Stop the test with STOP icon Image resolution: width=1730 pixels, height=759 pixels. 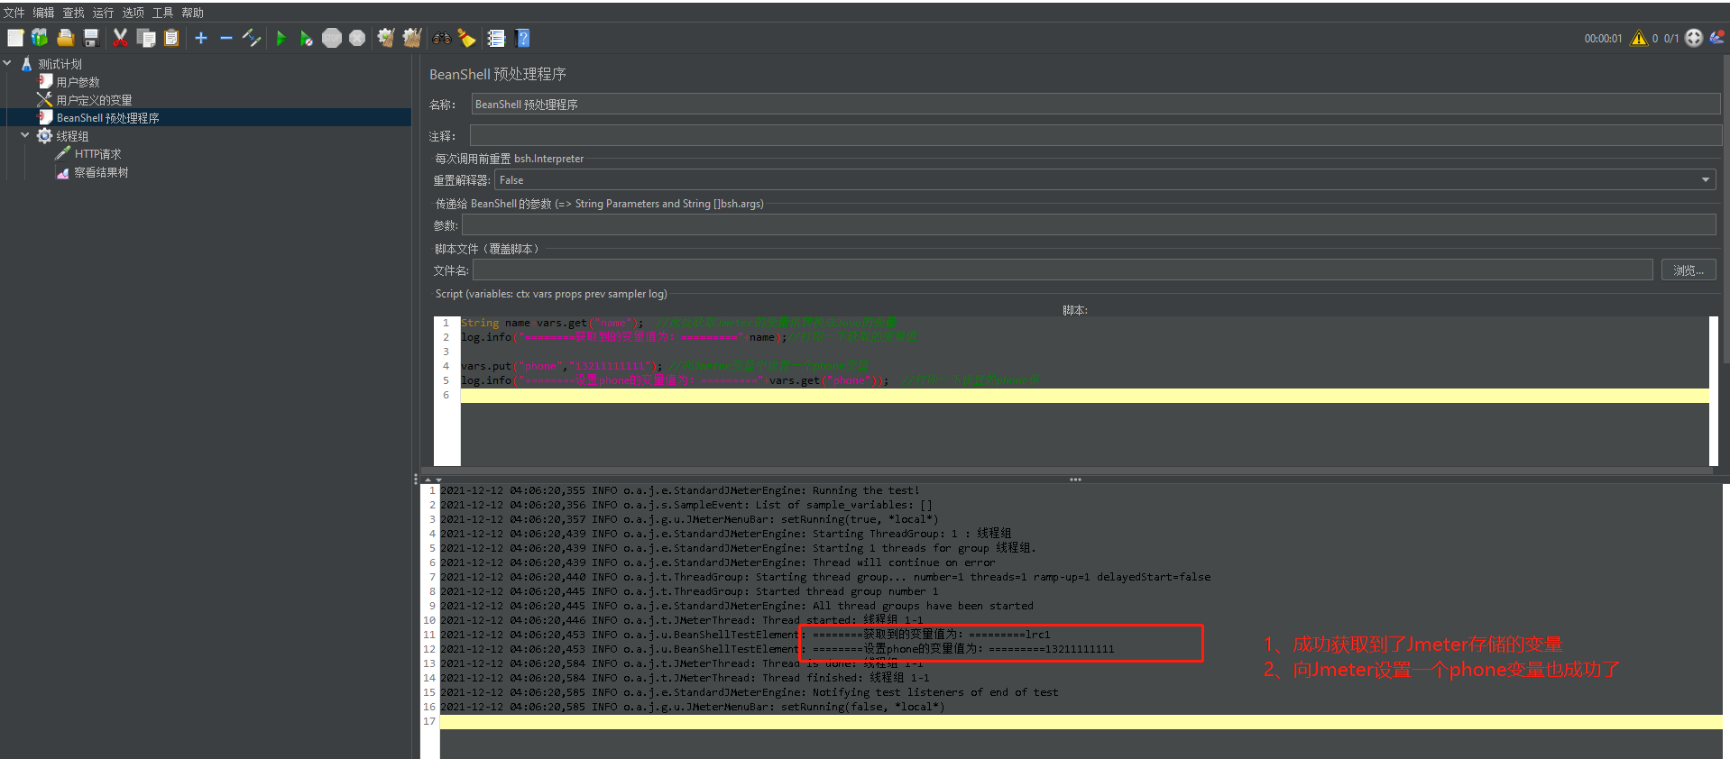(x=332, y=38)
